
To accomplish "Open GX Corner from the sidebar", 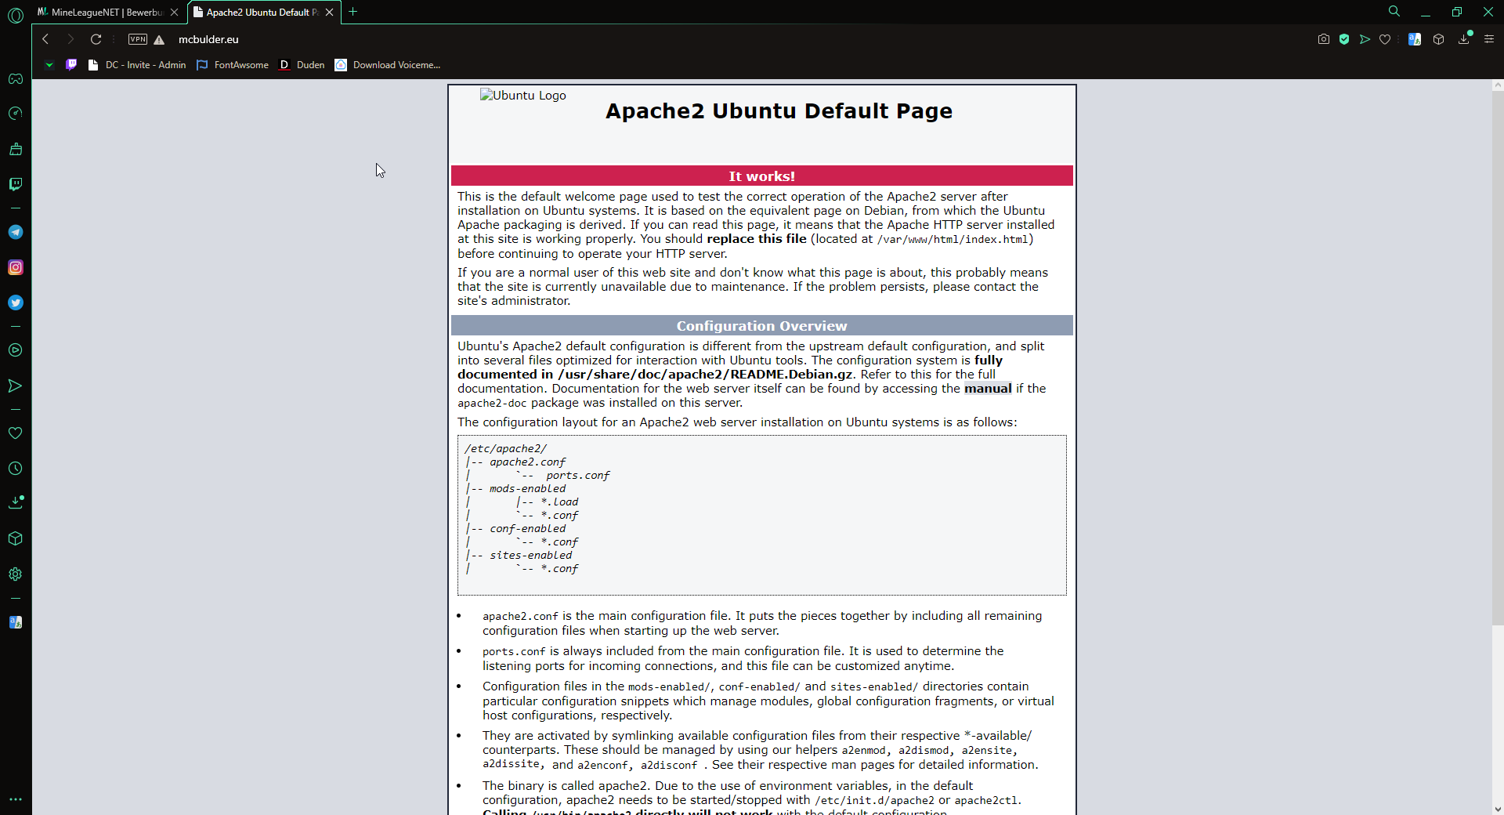I will tap(16, 78).
